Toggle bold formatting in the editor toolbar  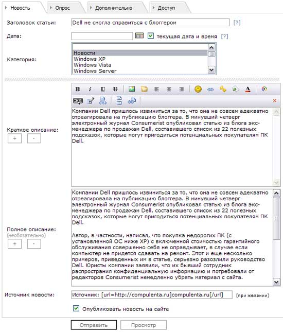[78, 89]
